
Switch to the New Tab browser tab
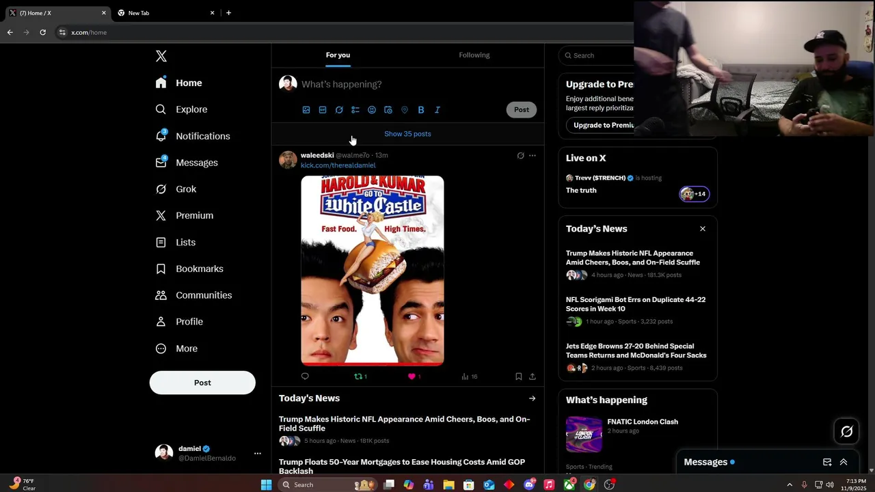tap(165, 13)
